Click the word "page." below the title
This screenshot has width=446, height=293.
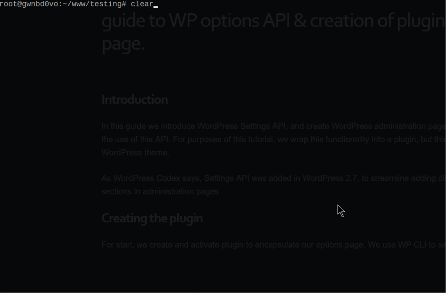pyautogui.click(x=123, y=44)
